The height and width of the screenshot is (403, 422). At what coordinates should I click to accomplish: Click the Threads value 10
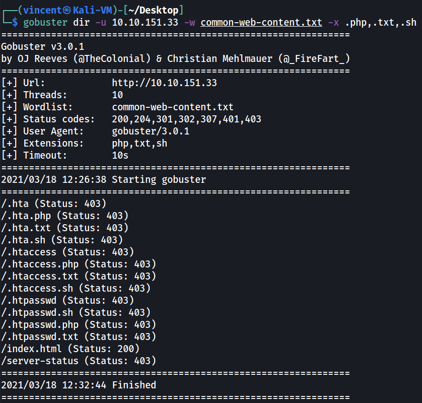(117, 95)
